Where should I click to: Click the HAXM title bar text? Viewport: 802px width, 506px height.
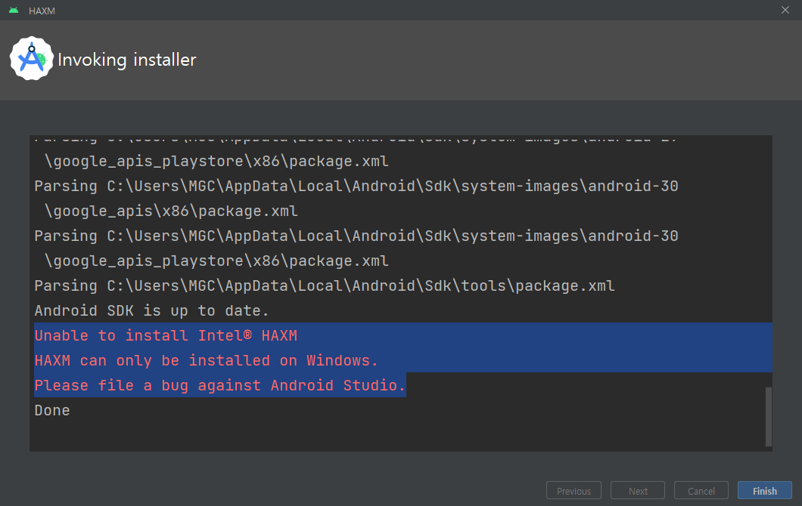[42, 11]
